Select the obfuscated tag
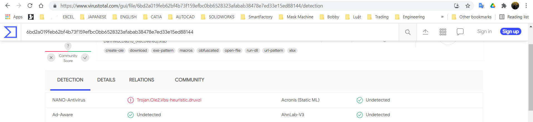This screenshot has height=122, width=533. tap(209, 51)
